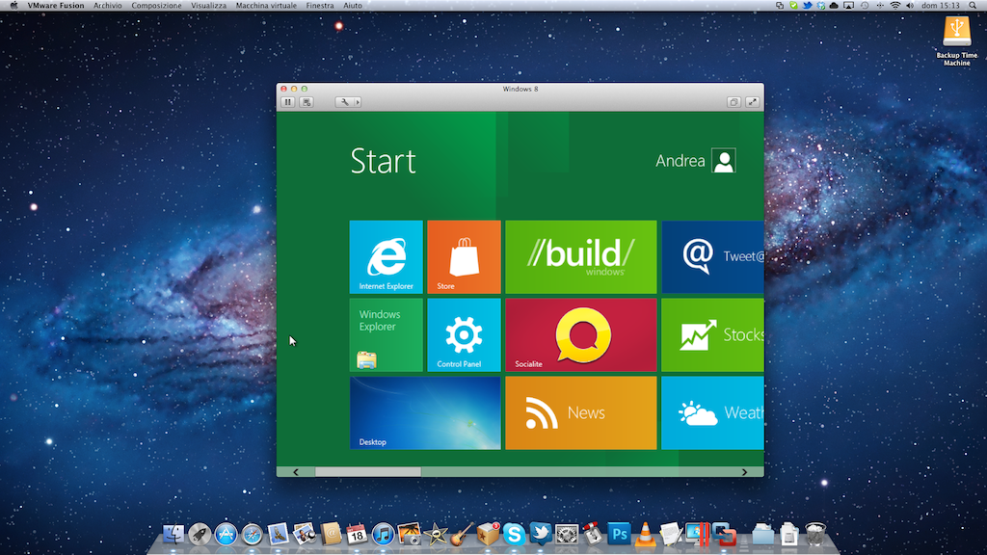
Task: Open the Finestra menu
Action: point(320,6)
